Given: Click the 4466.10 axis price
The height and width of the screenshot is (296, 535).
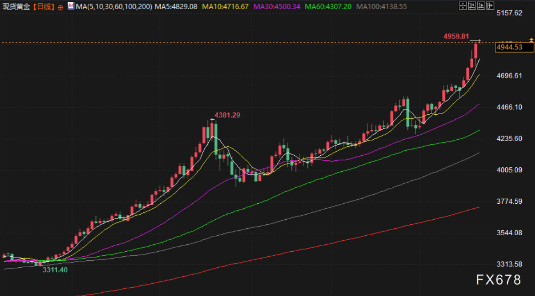Looking at the screenshot, I should tap(510, 107).
